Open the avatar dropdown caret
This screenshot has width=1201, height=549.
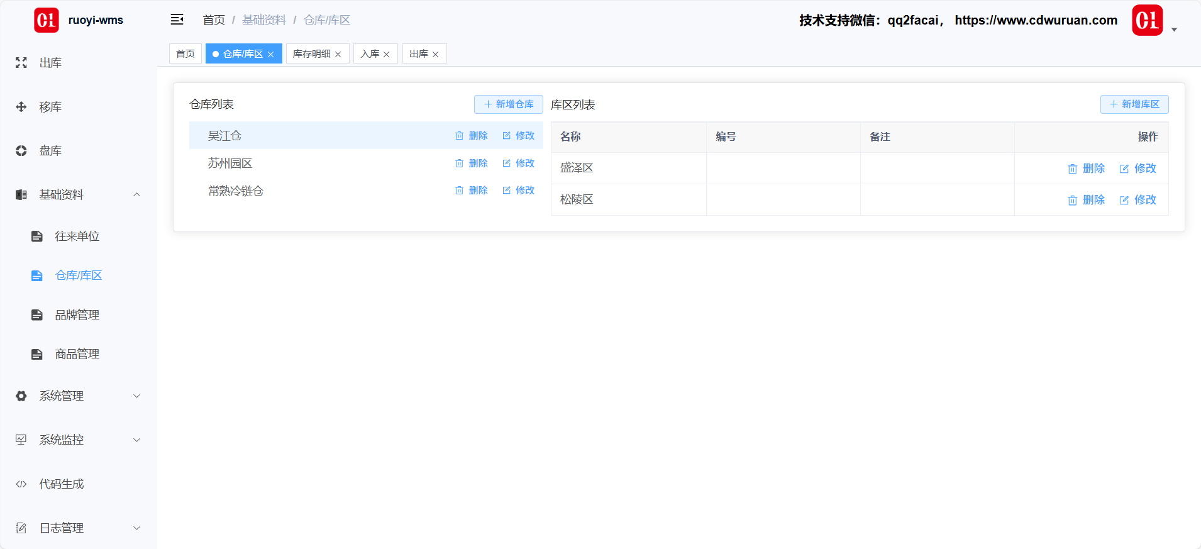[x=1174, y=30]
